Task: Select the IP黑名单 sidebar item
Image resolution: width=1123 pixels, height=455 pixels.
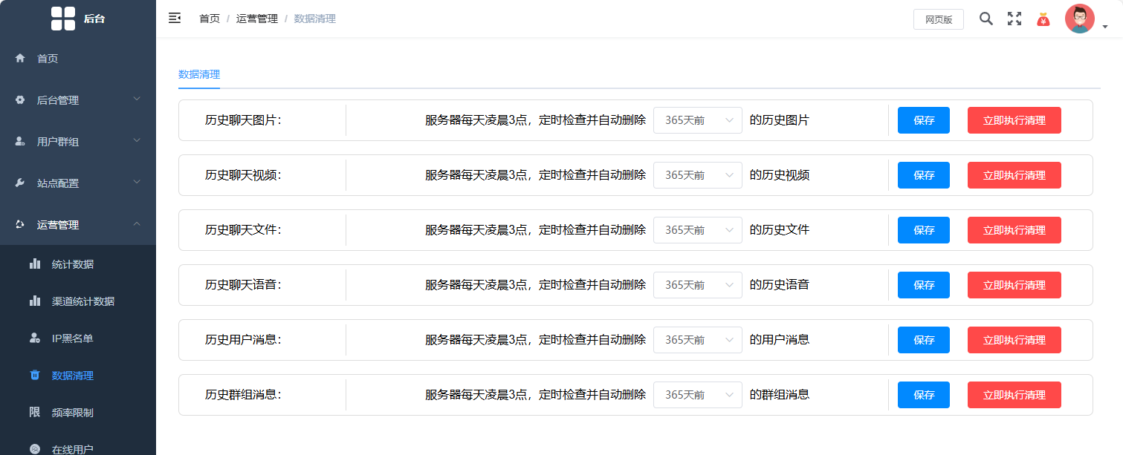Action: click(x=72, y=338)
